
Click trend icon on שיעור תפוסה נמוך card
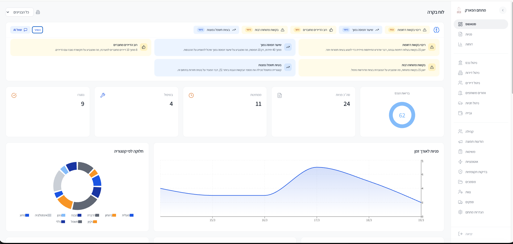click(x=288, y=47)
